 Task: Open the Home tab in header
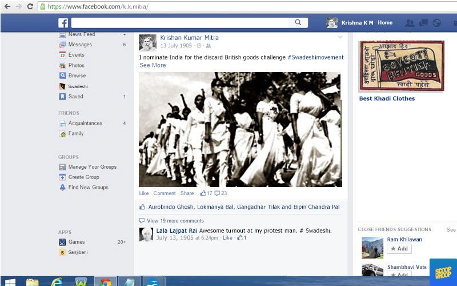pos(385,22)
